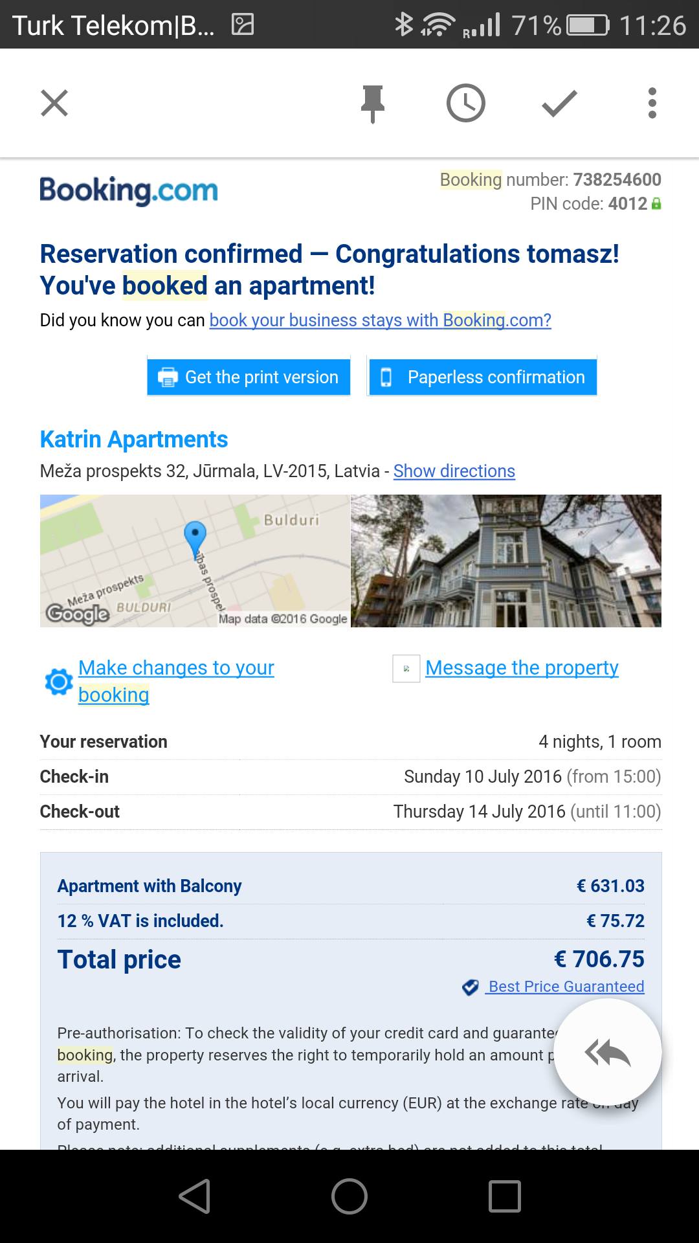Open the Google map of Bulduri
The height and width of the screenshot is (1243, 699).
[x=193, y=561]
